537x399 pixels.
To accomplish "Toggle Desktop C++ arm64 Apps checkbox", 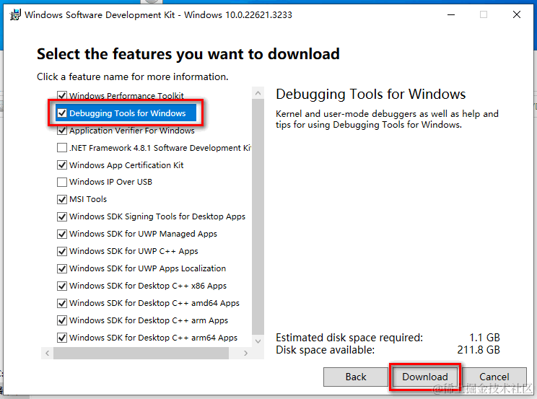I will [x=62, y=338].
